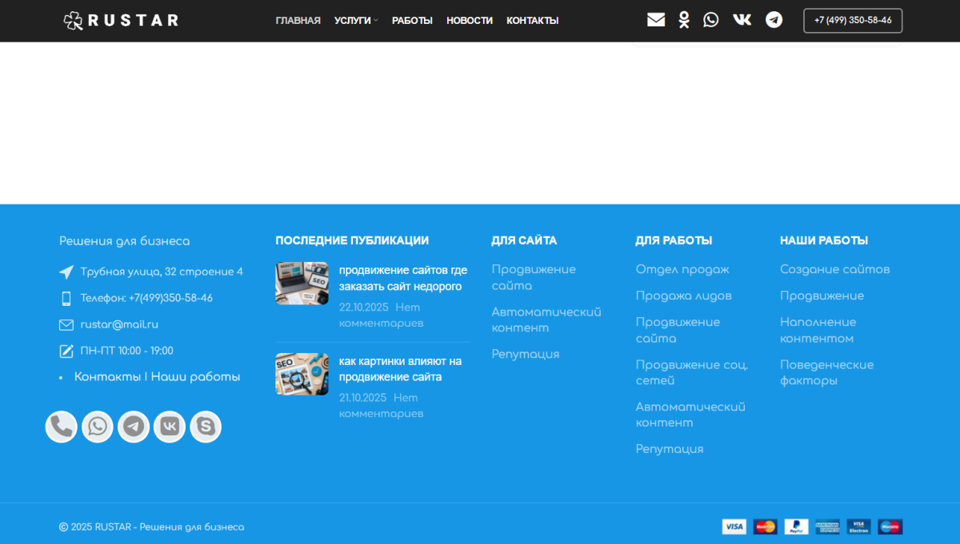960x544 pixels.
Task: Open the Новости menu item
Action: [x=469, y=21]
